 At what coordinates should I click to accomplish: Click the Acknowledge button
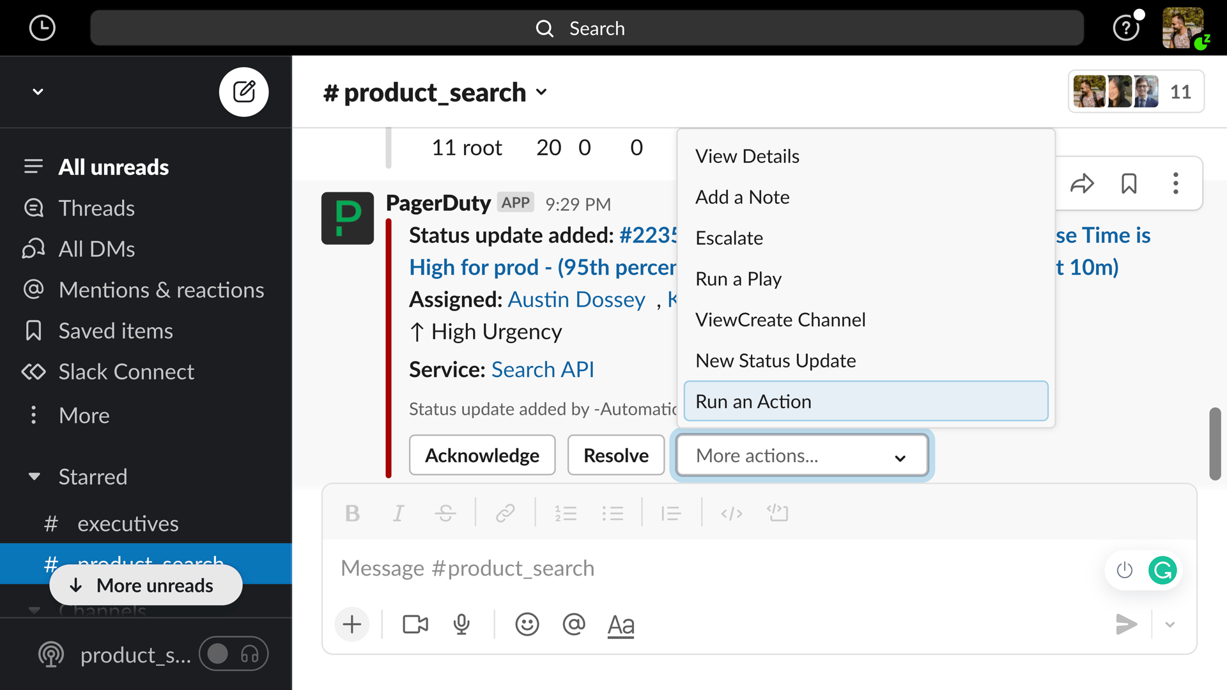(x=482, y=456)
